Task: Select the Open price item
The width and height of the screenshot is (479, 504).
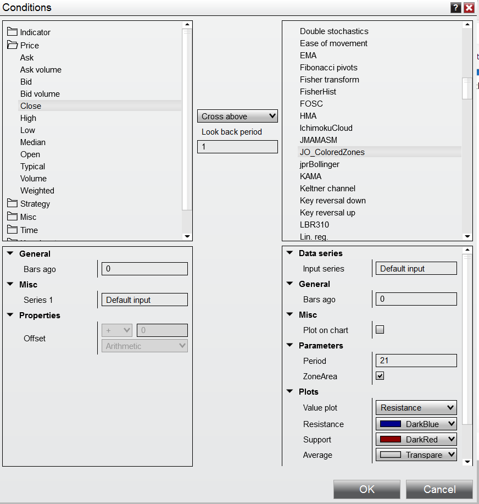Action: click(30, 154)
